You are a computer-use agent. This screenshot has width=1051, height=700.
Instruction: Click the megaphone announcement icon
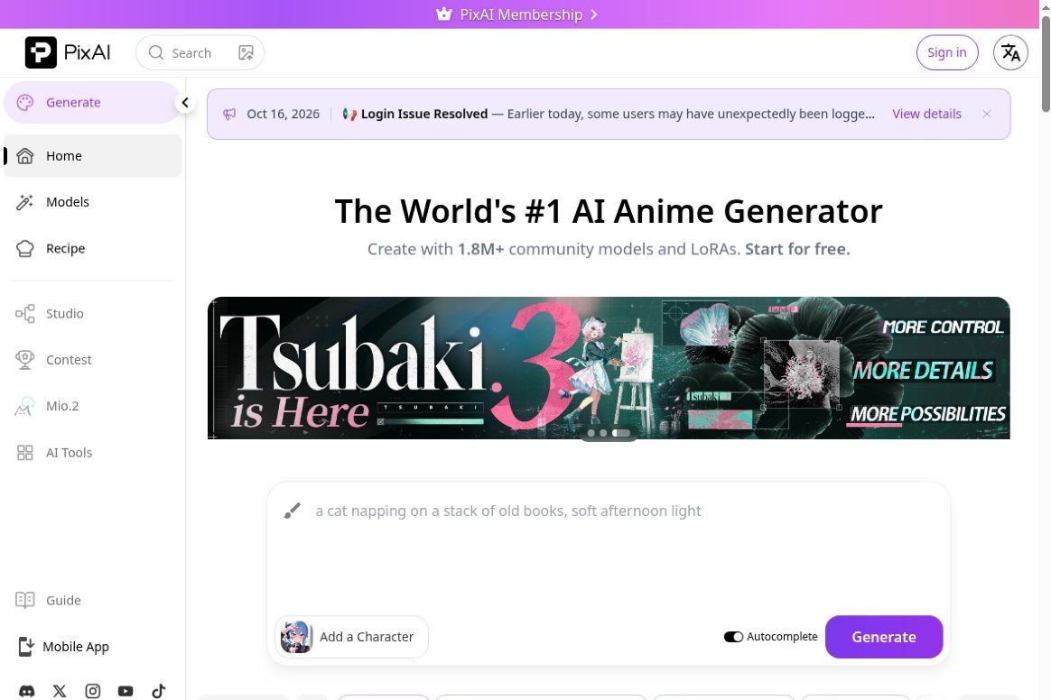click(x=229, y=114)
